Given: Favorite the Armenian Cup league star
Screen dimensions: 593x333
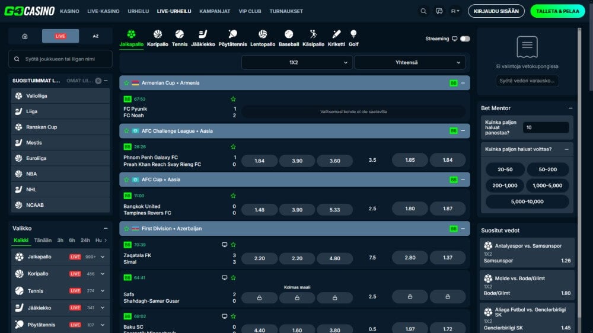Looking at the screenshot, I should pos(126,83).
